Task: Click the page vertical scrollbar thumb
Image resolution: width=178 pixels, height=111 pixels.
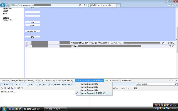Action: [x=177, y=40]
